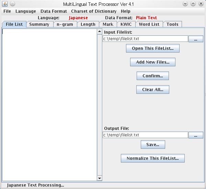Click the Clear All button
The height and width of the screenshot is (189, 206).
coord(153,90)
